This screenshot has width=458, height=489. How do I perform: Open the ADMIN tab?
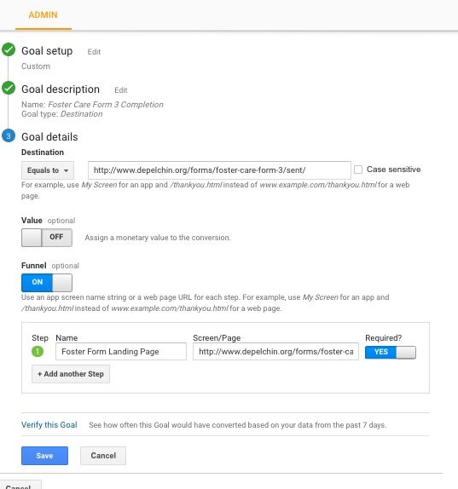pyautogui.click(x=43, y=15)
